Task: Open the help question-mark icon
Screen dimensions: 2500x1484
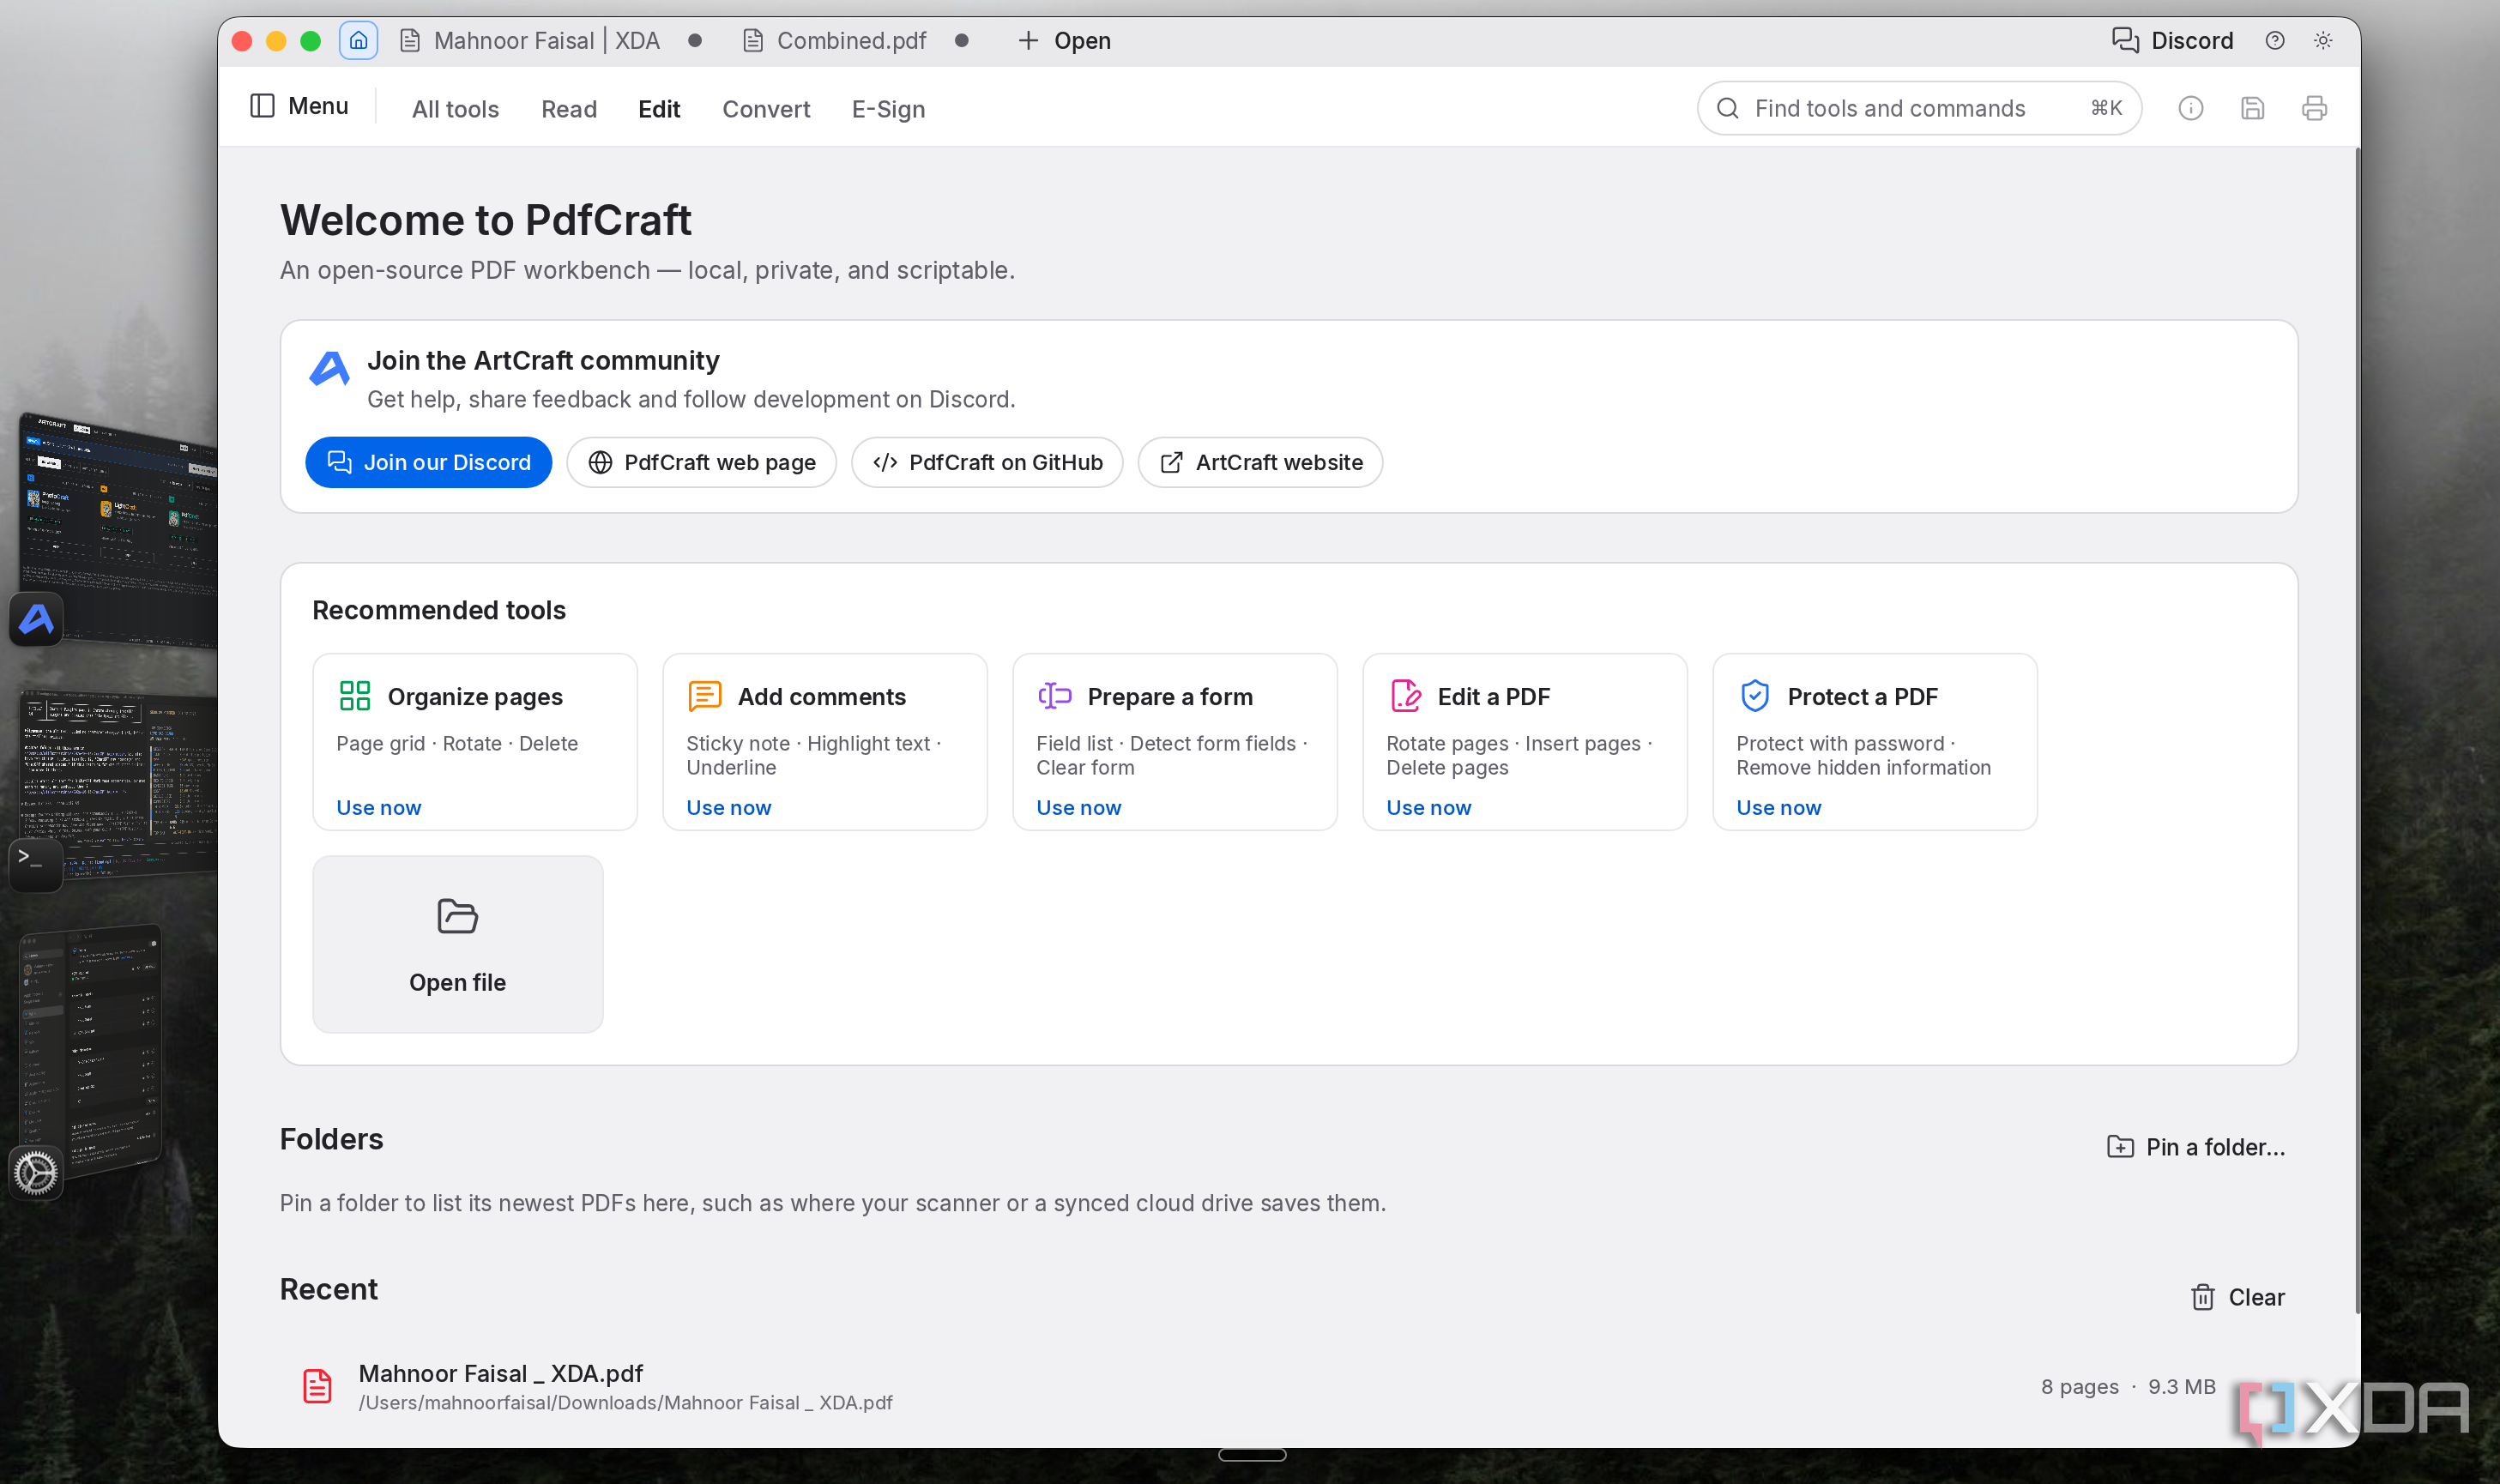Action: click(2275, 41)
